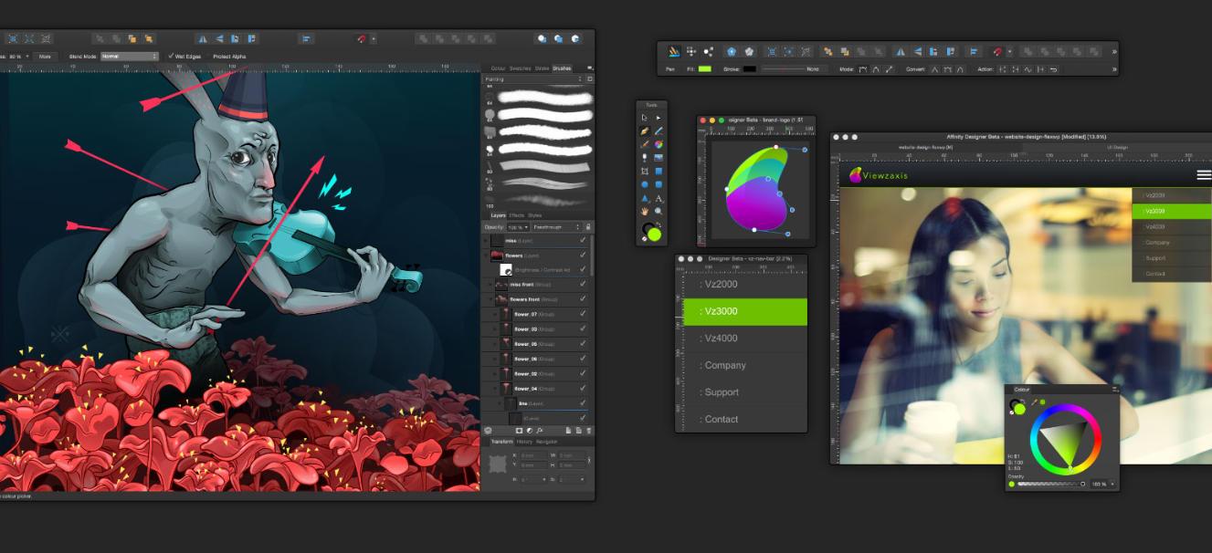Click the green Fill swatch in context toolbar
Viewport: 1212px width, 553px height.
click(x=704, y=68)
